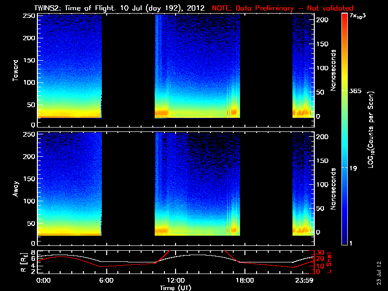Viewport: 388px width, 291px height.
Task: Click the '23 Jul 12' date stamp
Action: [379, 273]
